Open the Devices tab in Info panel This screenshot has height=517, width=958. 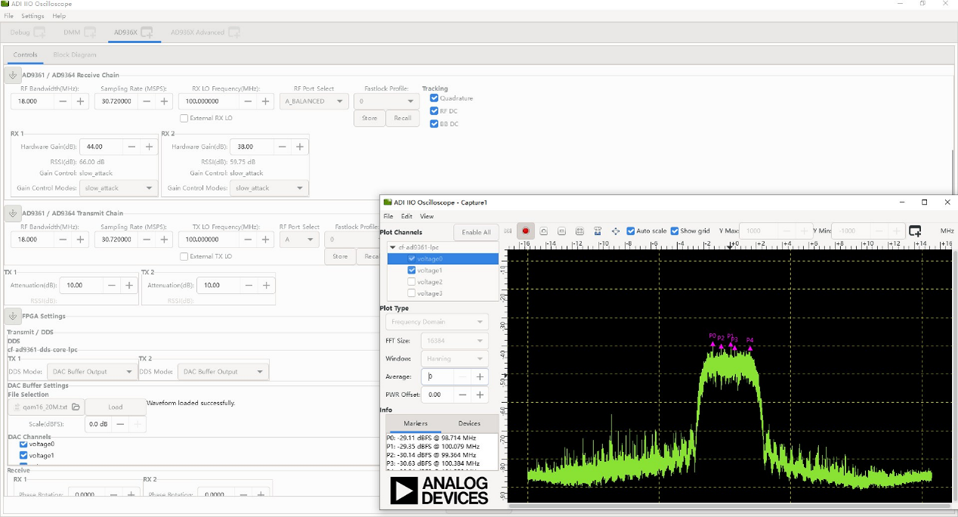point(469,423)
